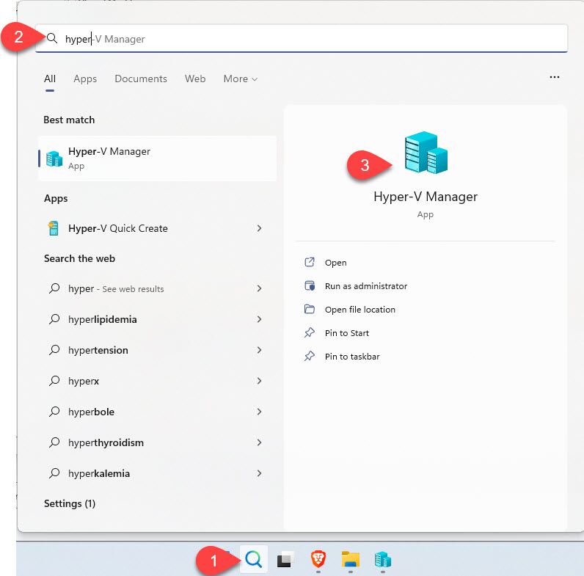The height and width of the screenshot is (576, 584).
Task: Choose Open file location
Action: (x=359, y=310)
